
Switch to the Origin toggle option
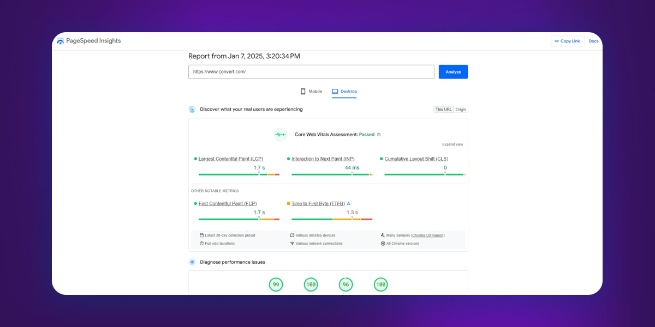click(x=460, y=109)
